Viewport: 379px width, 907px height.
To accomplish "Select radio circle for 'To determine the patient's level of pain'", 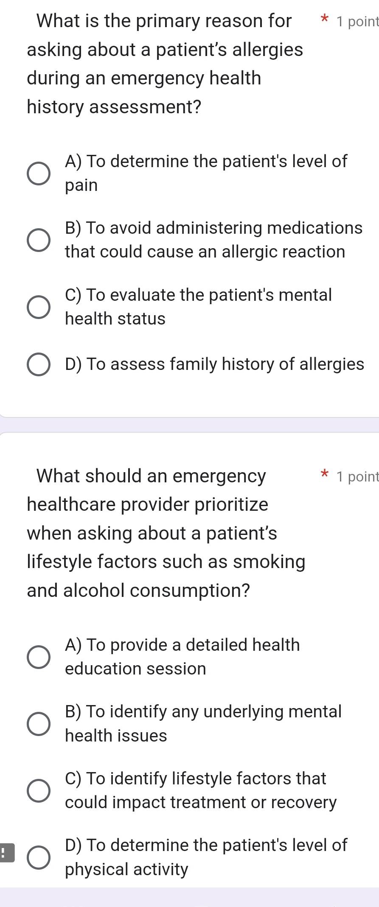I will coord(39,173).
